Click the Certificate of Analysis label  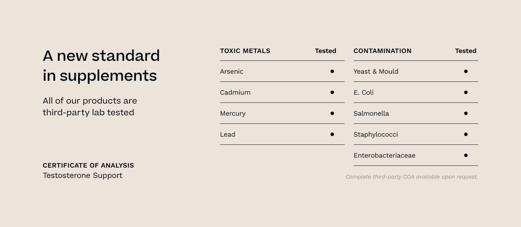(x=88, y=165)
